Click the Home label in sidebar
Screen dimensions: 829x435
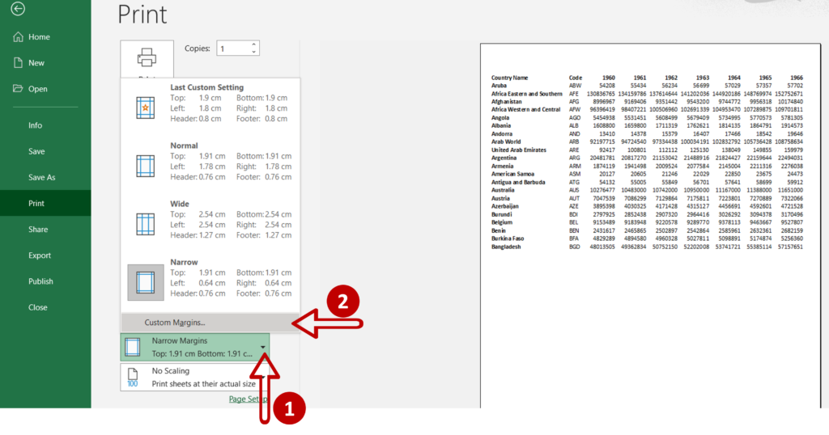[39, 37]
